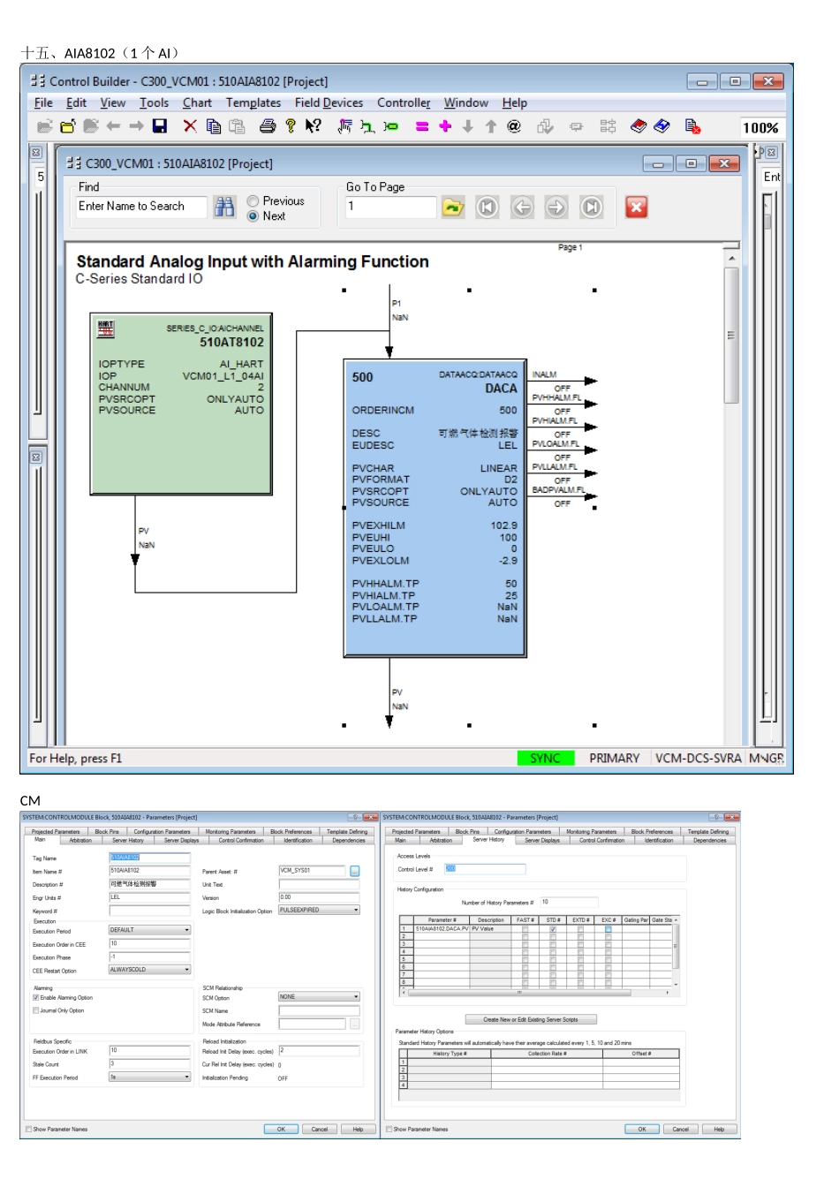Image resolution: width=839 pixels, height=1187 pixels.
Task: Click the Print icon in toolbar
Action: coord(268,126)
